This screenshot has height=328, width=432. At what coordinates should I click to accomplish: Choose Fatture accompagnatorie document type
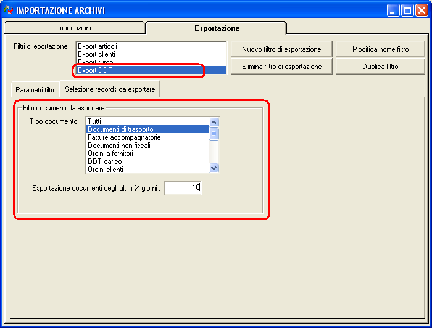(147, 137)
